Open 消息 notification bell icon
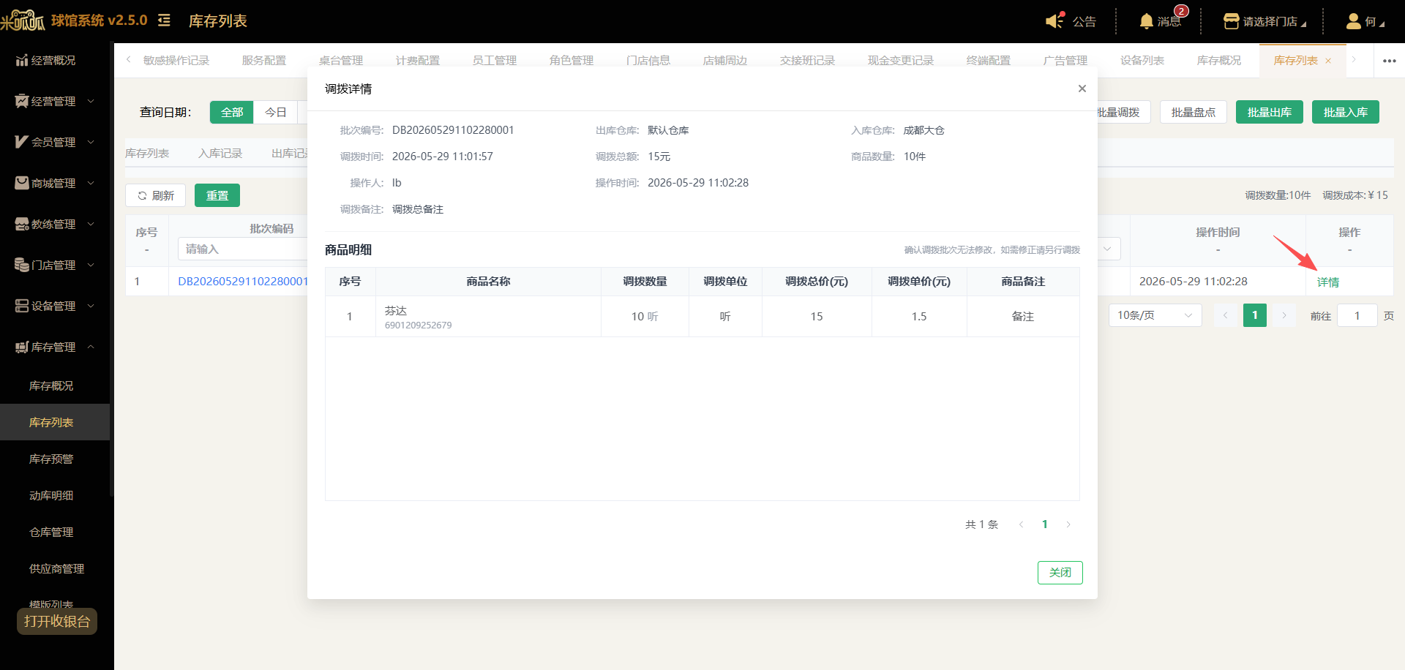Image resolution: width=1405 pixels, height=670 pixels. point(1146,21)
